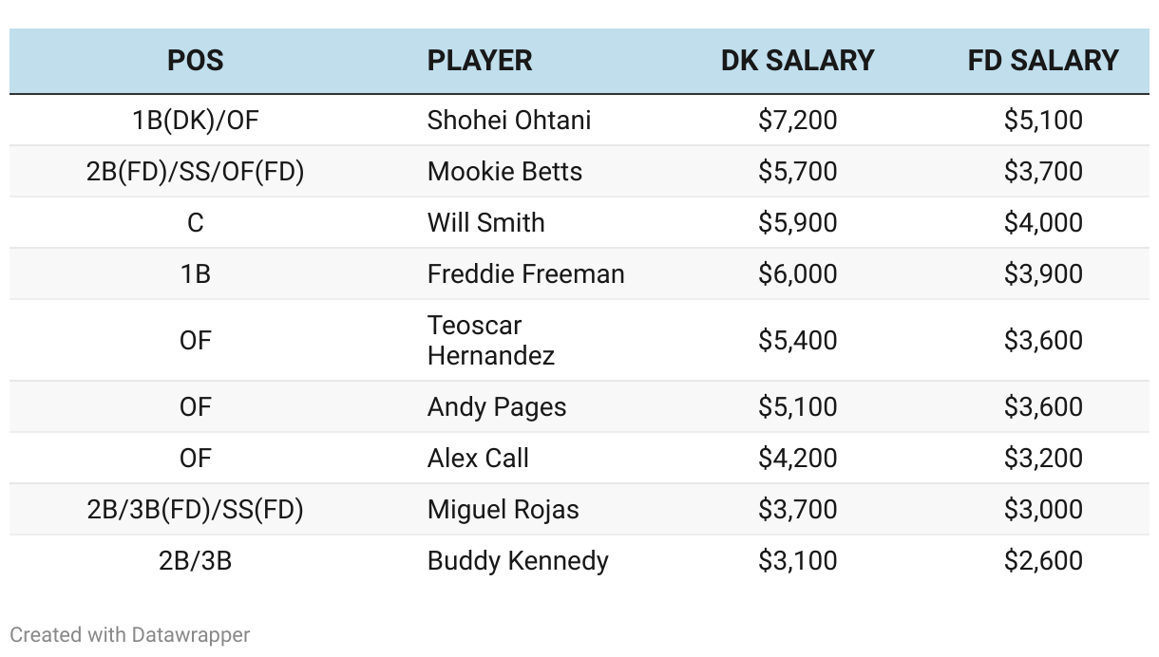Viewport: 1159px width, 657px height.
Task: Select Buddy Kennedy in the table
Action: (518, 560)
